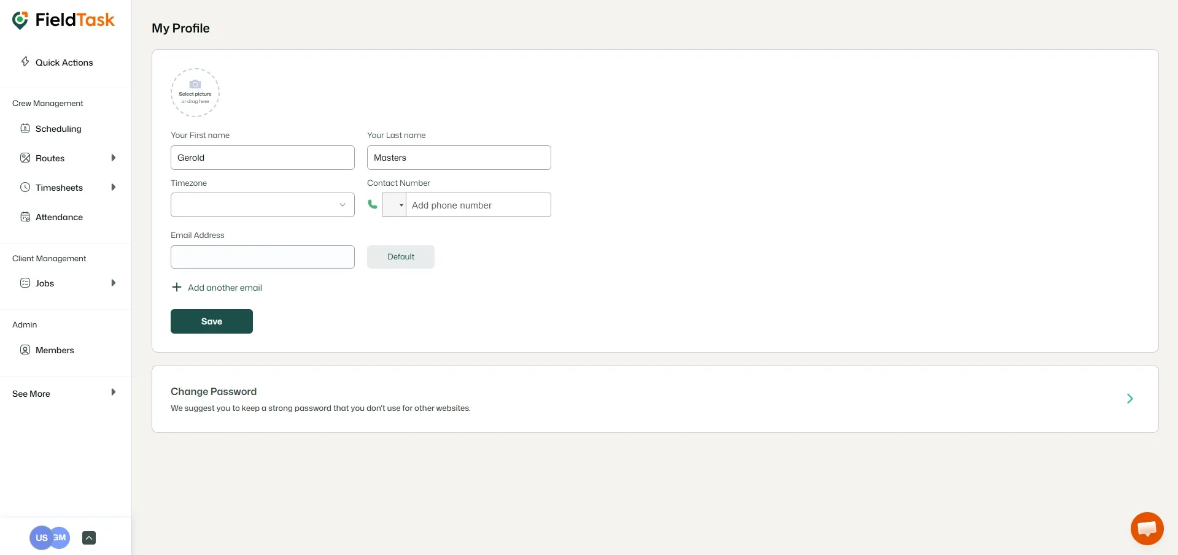1178x555 pixels.
Task: Click the First name field with Gerold
Action: [263, 158]
